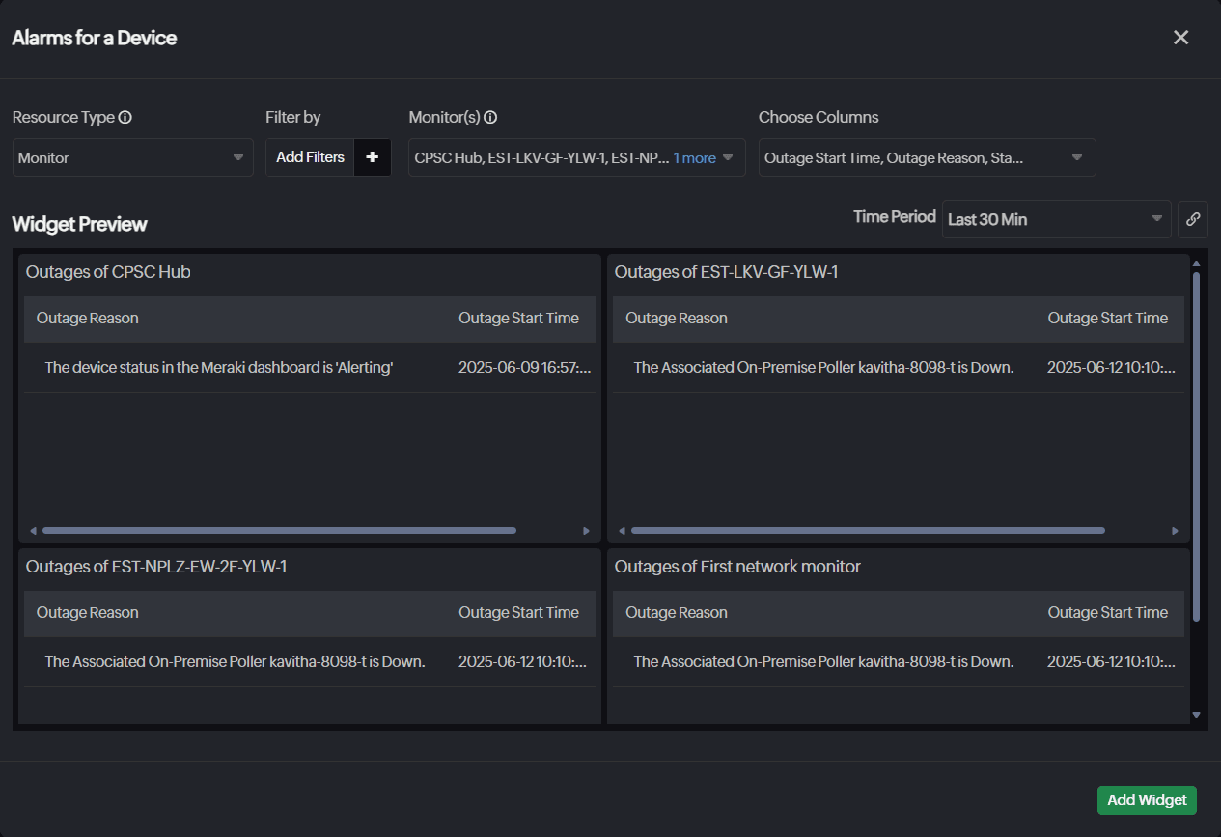Screen dimensions: 1221x837
Task: Click the Add Filters button
Action: pos(310,157)
